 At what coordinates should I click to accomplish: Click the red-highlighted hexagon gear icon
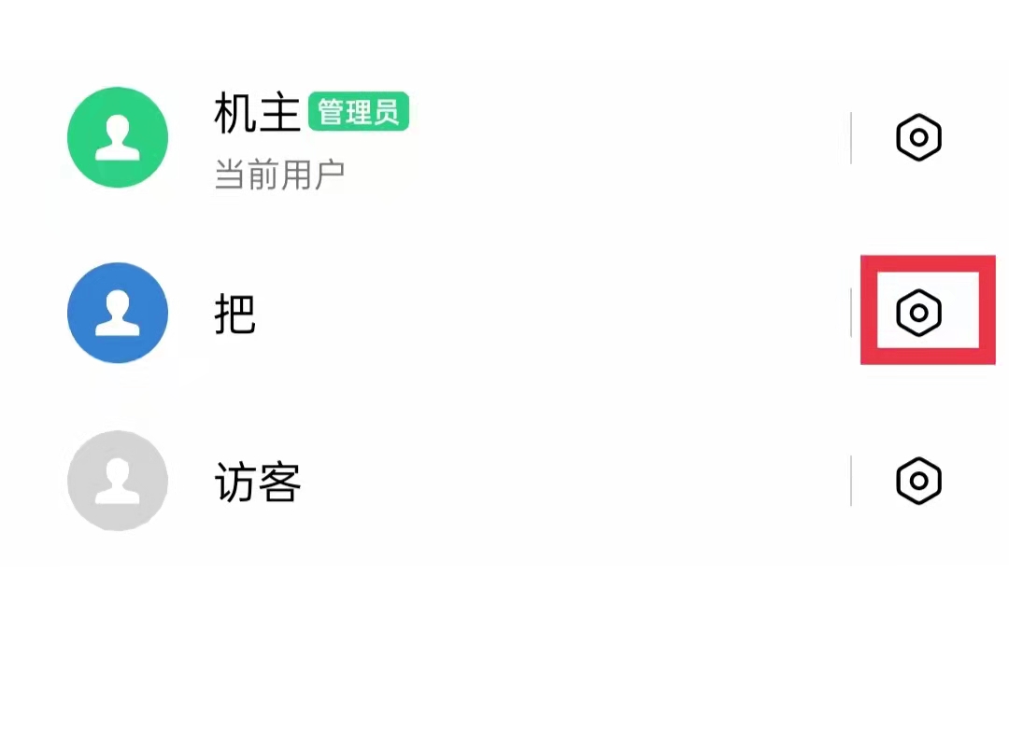918,313
